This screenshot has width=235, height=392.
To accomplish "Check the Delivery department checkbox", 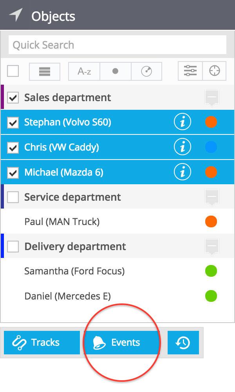I will point(13,247).
